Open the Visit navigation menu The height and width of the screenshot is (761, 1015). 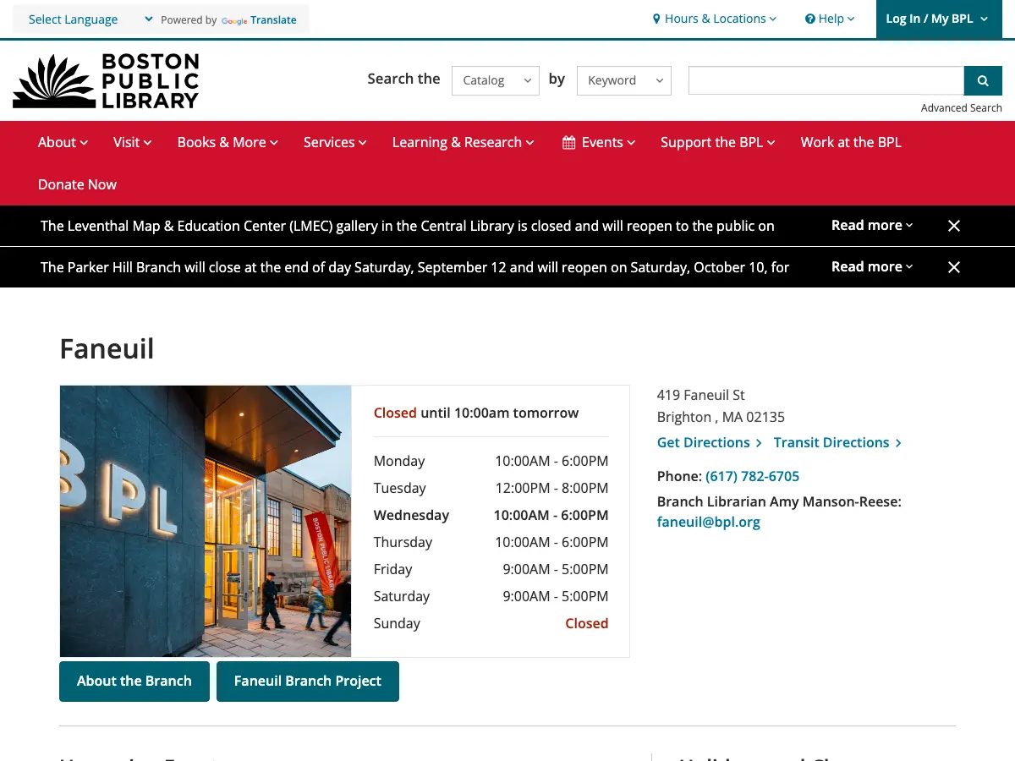pos(133,142)
